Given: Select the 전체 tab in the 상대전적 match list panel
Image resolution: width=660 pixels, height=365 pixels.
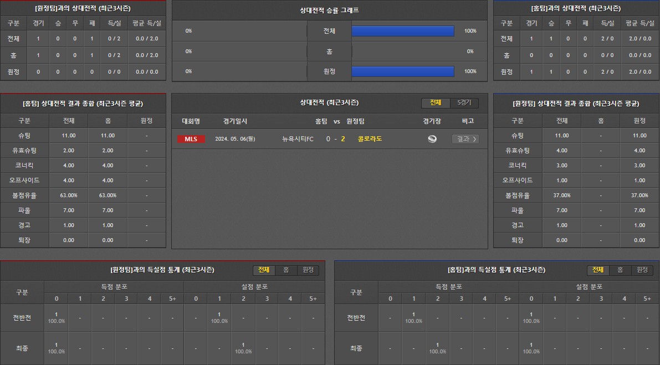Looking at the screenshot, I should pyautogui.click(x=436, y=103).
